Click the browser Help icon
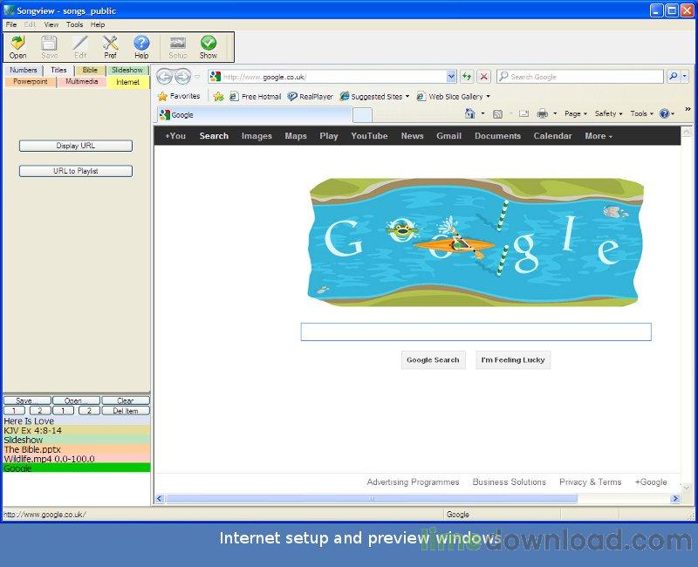The width and height of the screenshot is (698, 567). (x=664, y=113)
